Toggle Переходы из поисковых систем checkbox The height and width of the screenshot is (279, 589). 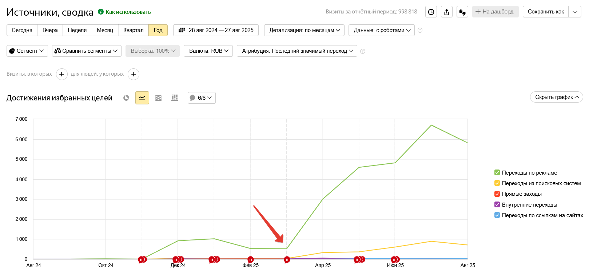(497, 183)
